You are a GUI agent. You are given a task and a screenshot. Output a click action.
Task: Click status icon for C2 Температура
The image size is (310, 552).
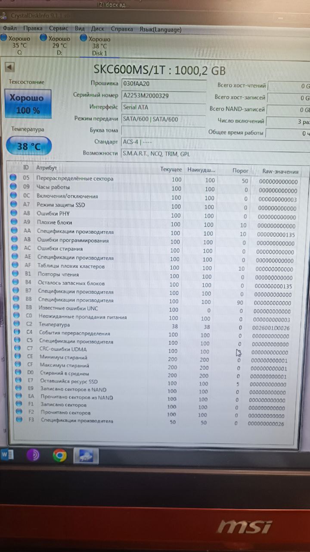tap(17, 324)
